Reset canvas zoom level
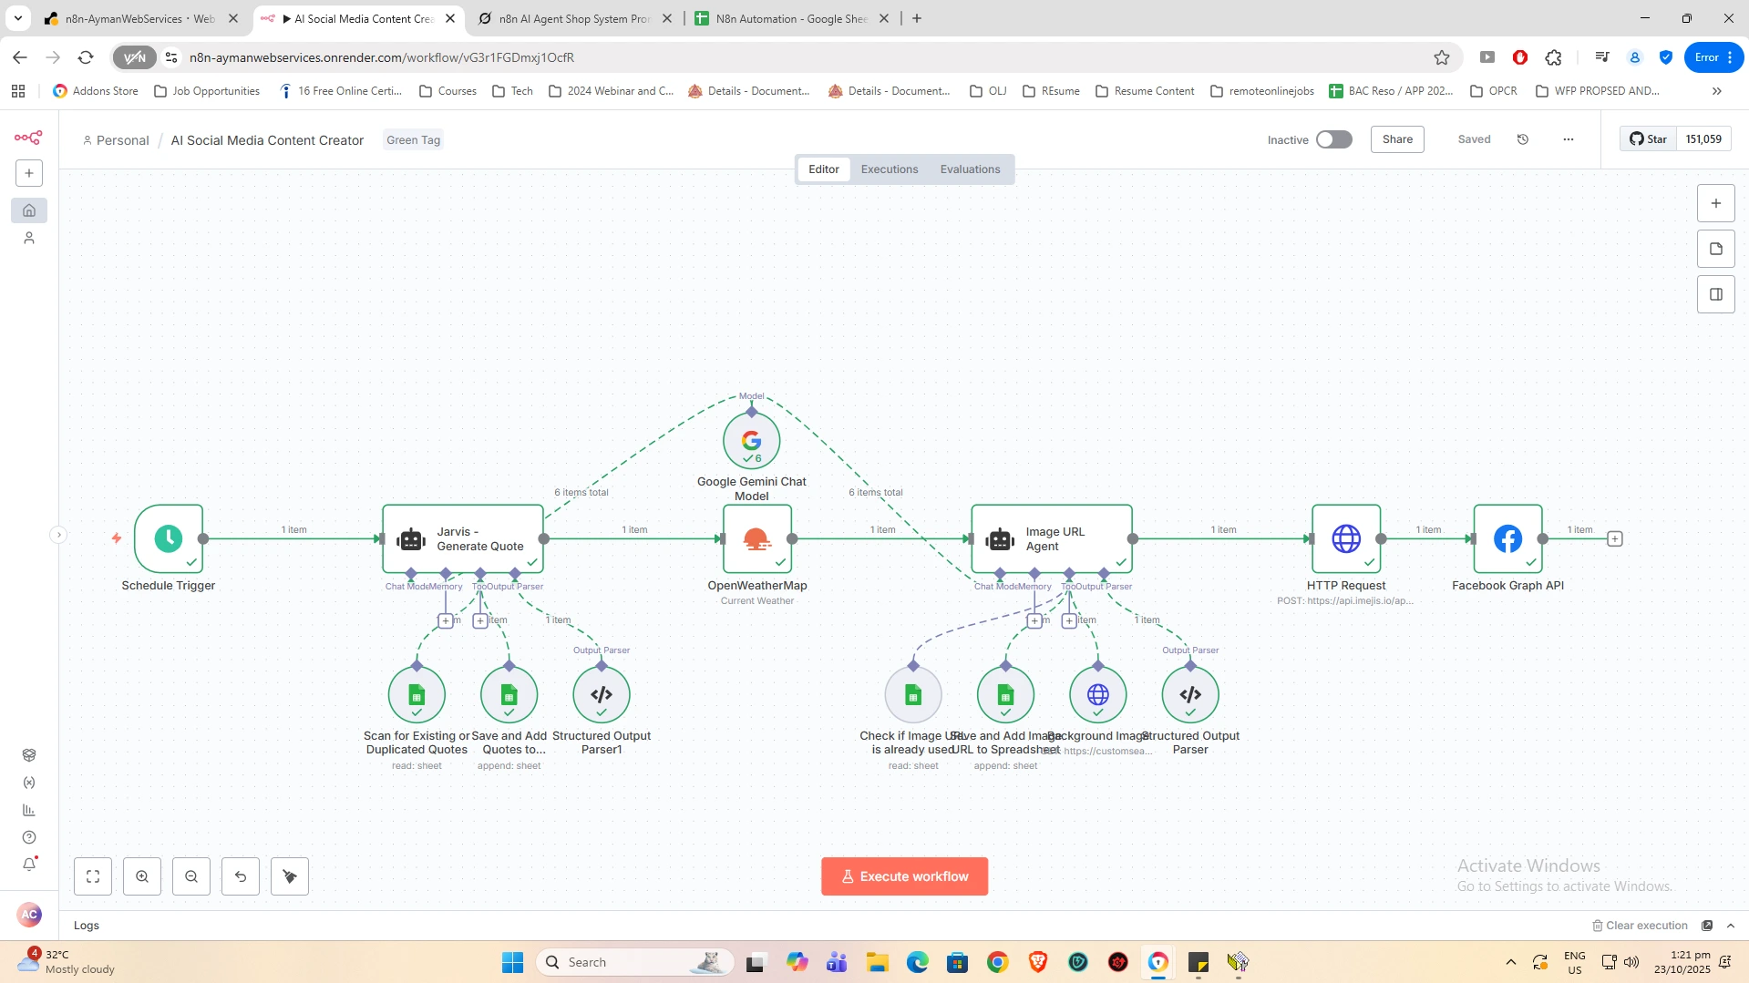1749x983 pixels. pos(241,876)
